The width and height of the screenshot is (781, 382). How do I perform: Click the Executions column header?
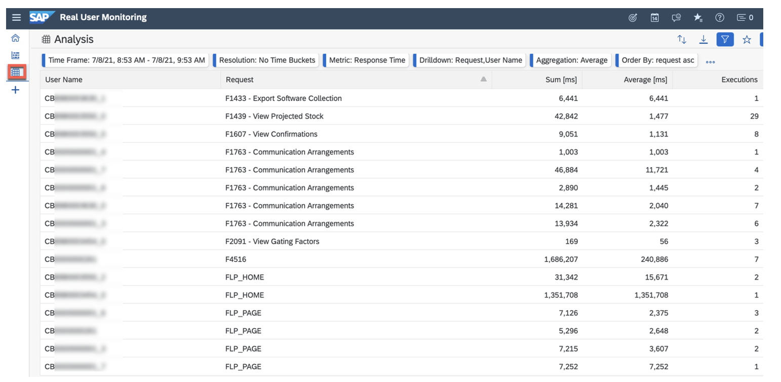click(718, 80)
